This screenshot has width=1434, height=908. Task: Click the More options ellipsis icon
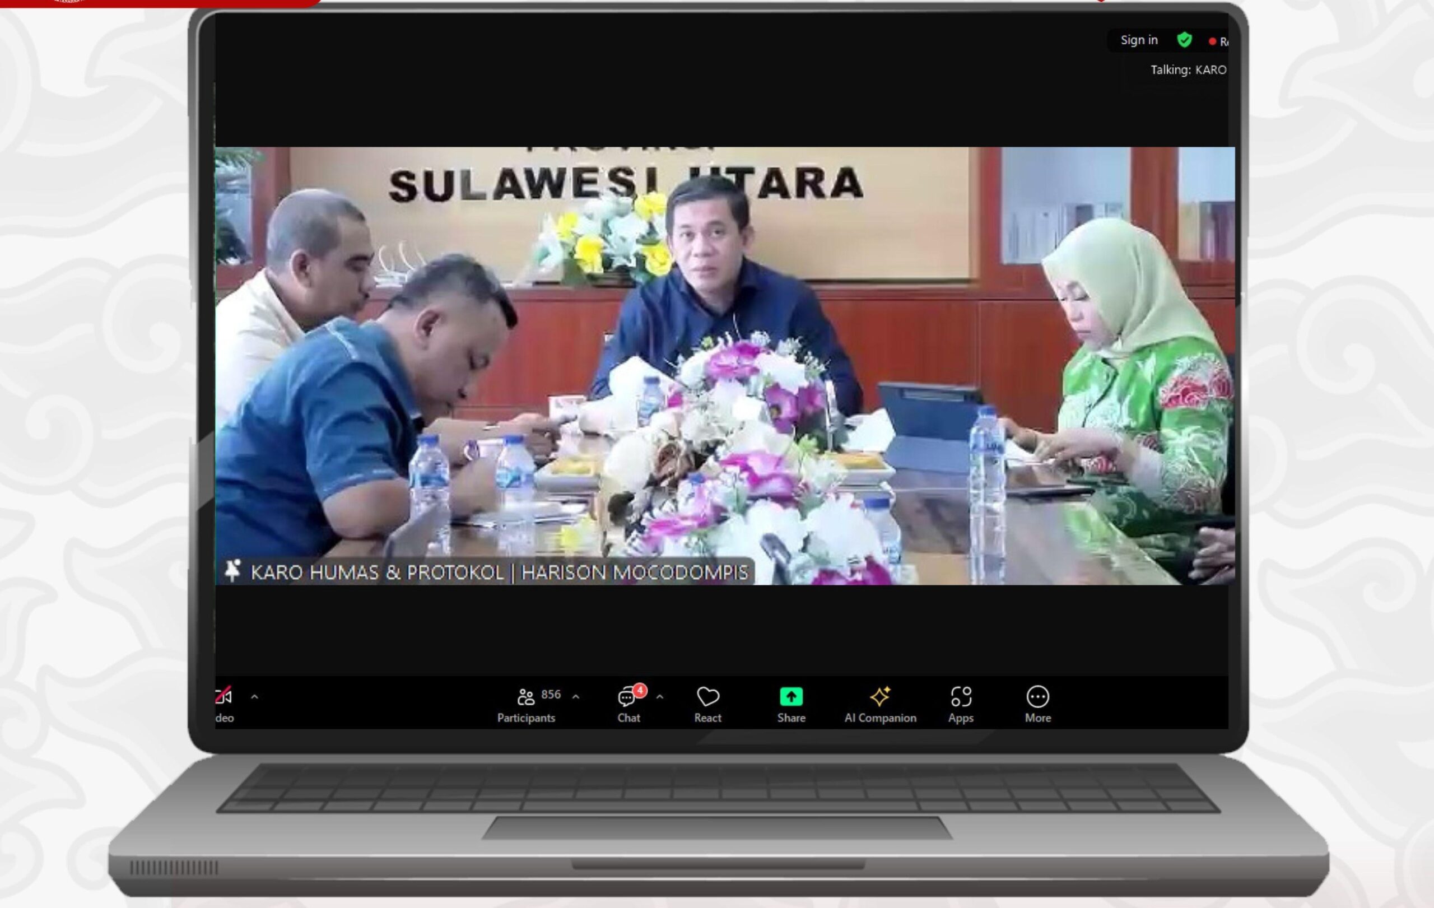1037,696
